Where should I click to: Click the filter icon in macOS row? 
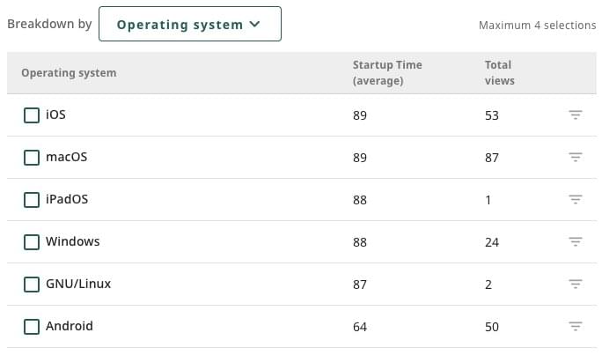click(x=575, y=158)
